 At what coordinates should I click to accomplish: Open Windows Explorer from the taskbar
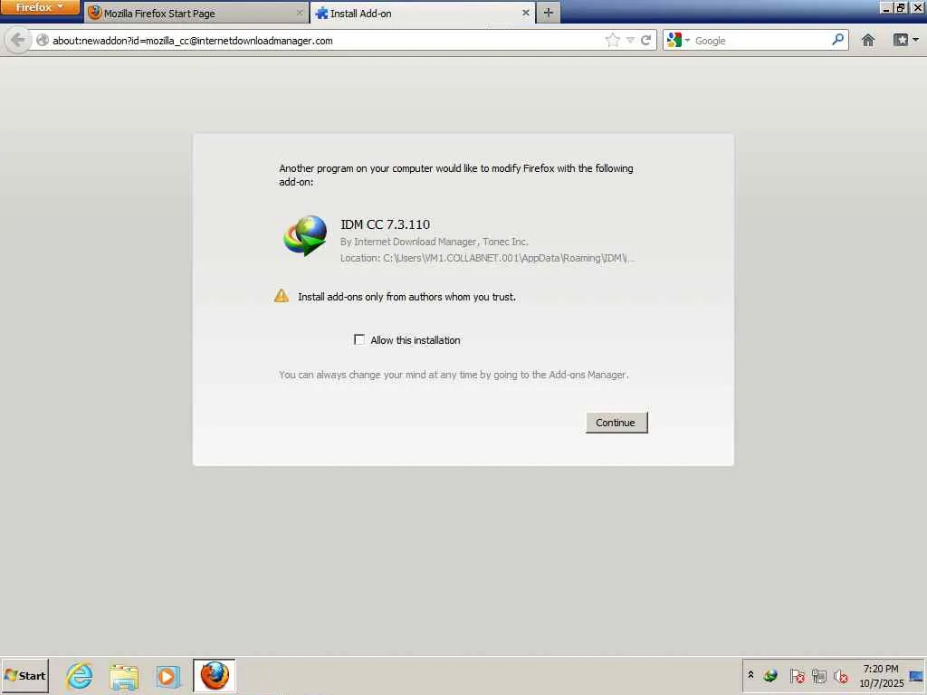(x=123, y=676)
